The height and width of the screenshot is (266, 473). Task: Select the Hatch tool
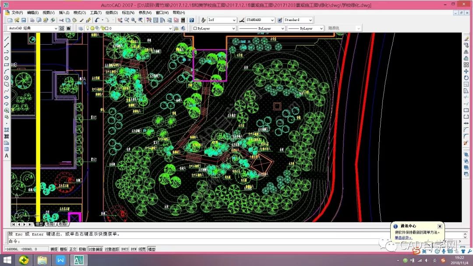pos(6,130)
